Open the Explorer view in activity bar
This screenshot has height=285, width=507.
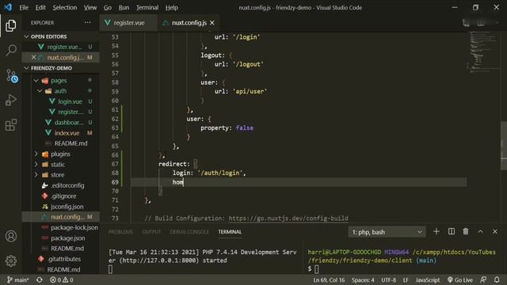click(x=10, y=25)
